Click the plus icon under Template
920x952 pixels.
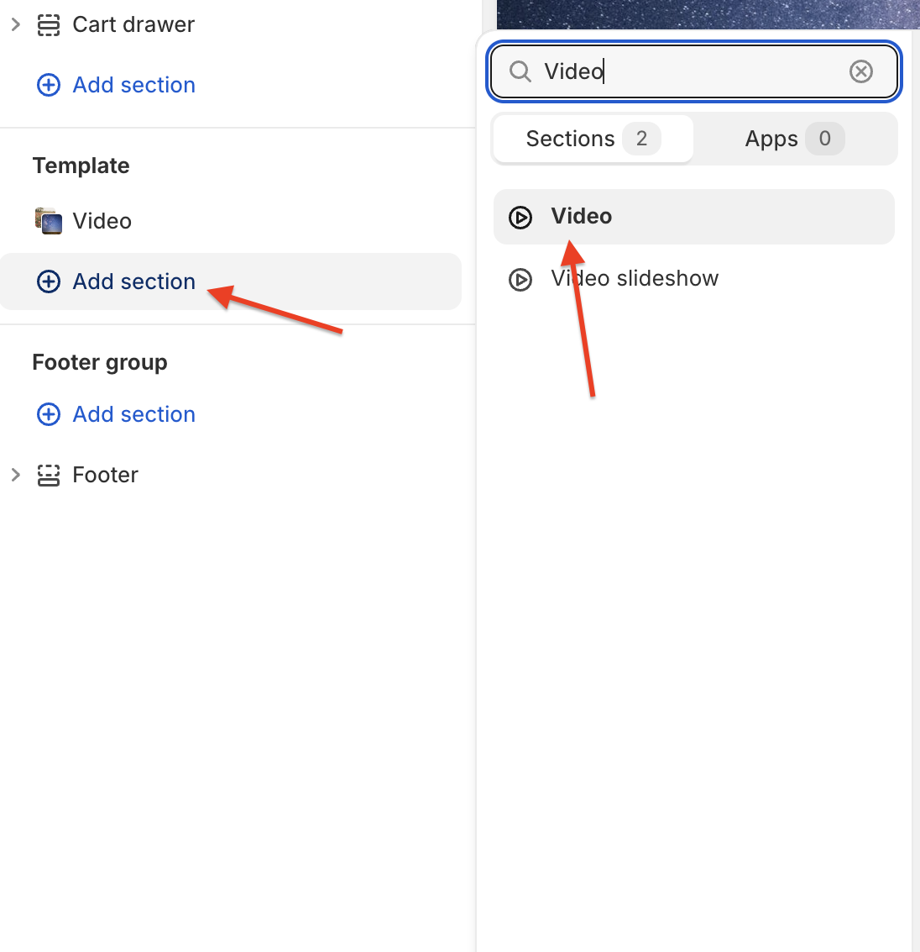tap(49, 281)
